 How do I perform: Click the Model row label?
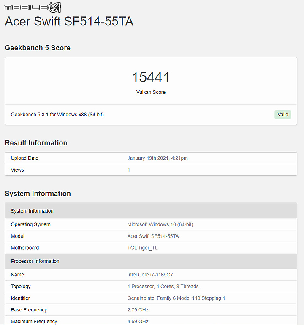coord(18,236)
